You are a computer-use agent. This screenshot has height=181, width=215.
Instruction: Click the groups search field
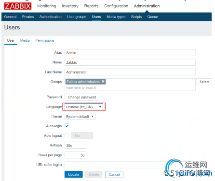(130, 87)
